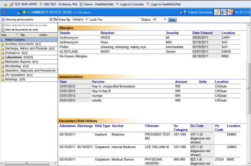The height and width of the screenshot is (166, 251).
Task: Click the panel pin icon next to View By
Action: pos(55,20)
